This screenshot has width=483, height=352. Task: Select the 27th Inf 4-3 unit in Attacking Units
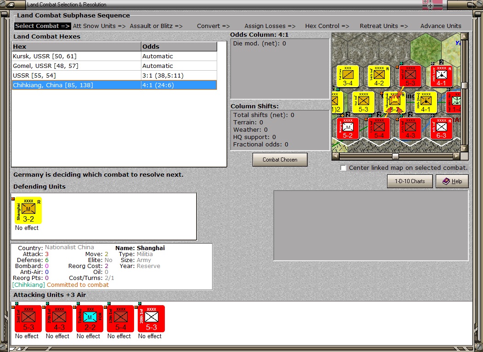click(59, 319)
